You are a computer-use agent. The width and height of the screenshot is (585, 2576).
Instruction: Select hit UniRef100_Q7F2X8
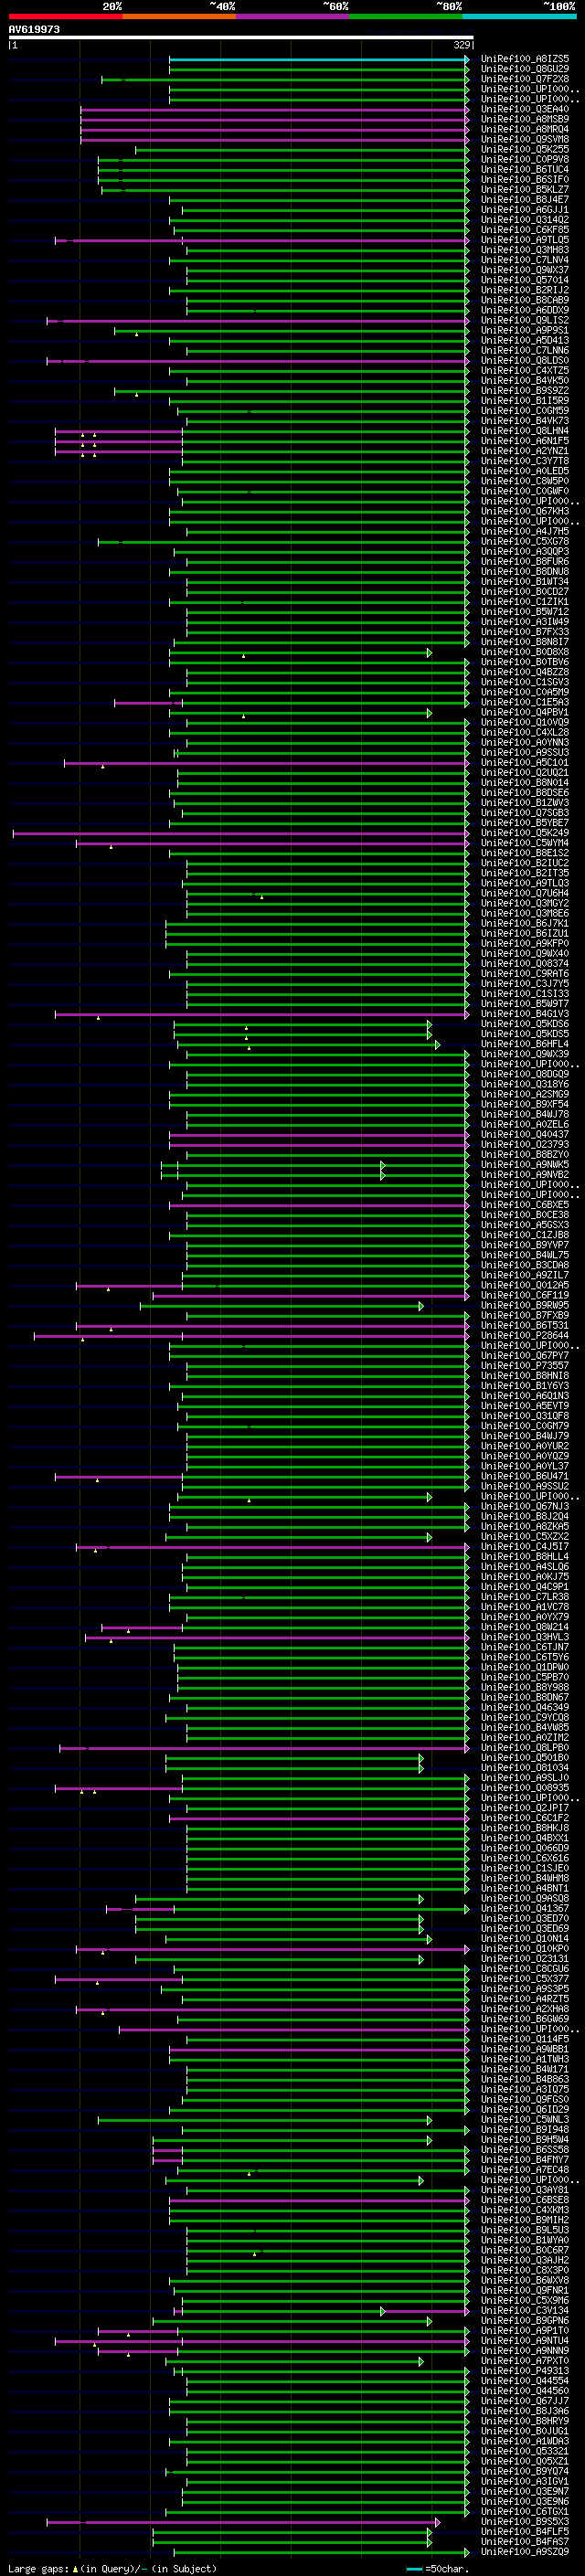click(525, 80)
